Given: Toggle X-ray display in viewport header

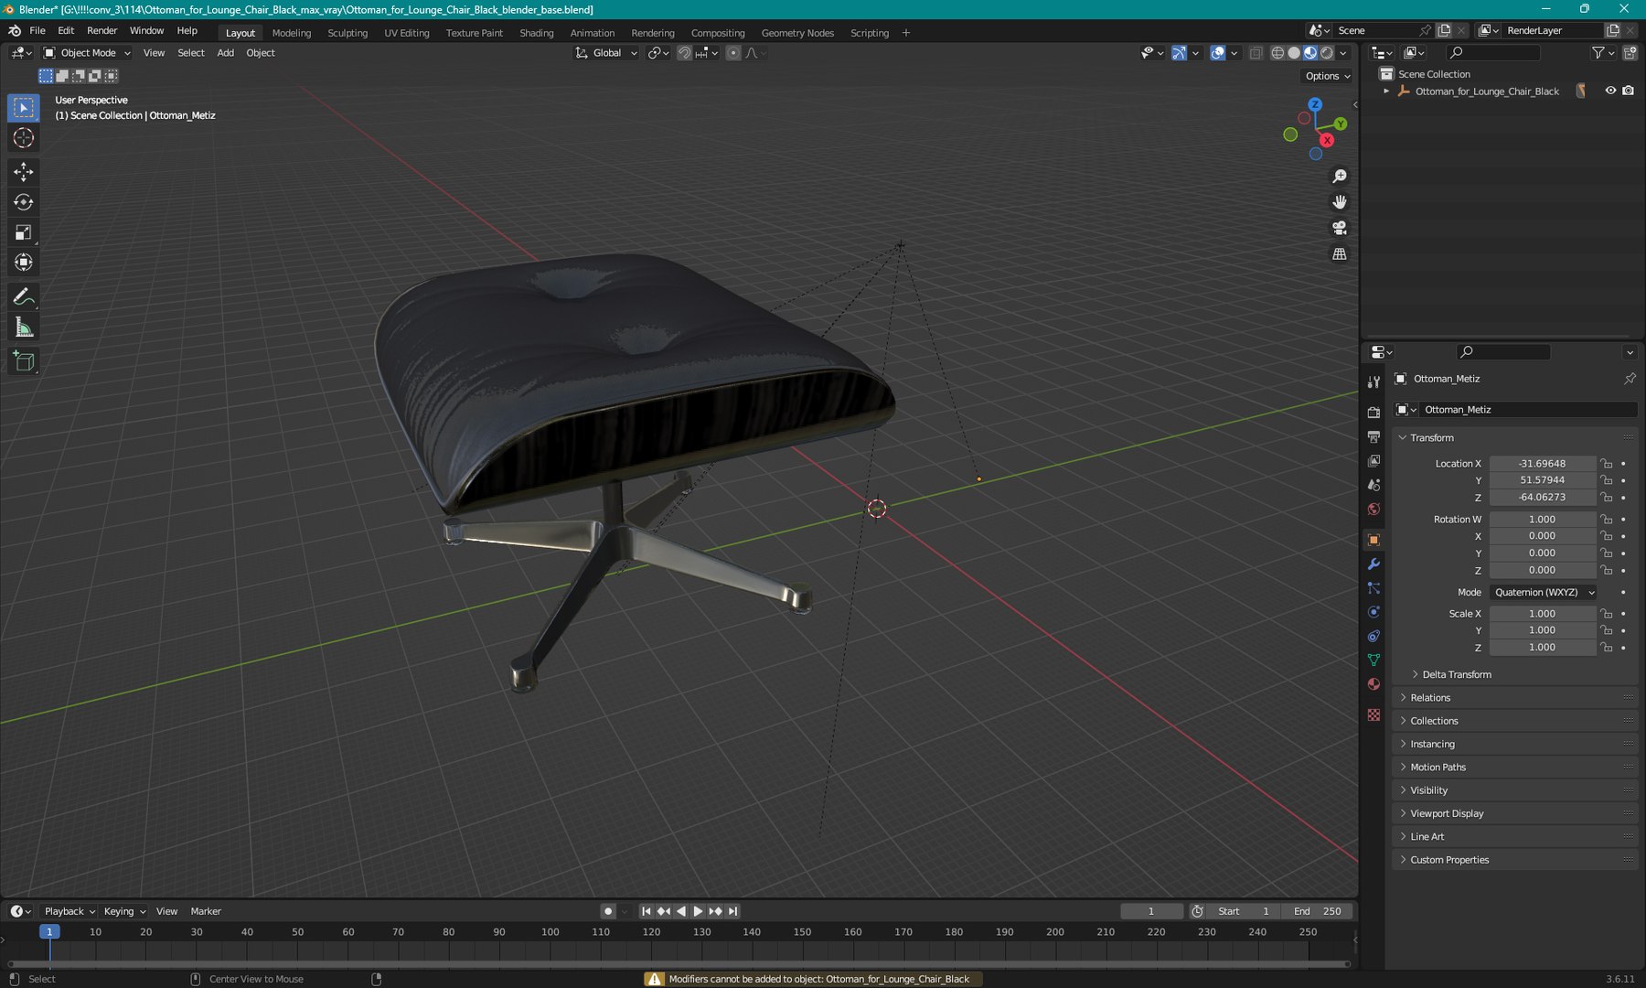Looking at the screenshot, I should click(1256, 53).
